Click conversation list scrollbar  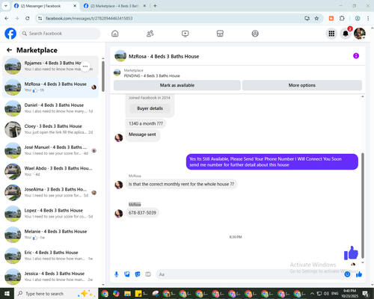pyautogui.click(x=103, y=76)
